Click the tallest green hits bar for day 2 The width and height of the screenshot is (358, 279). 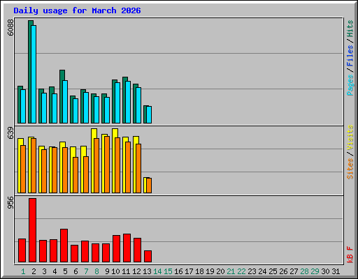coord(29,72)
